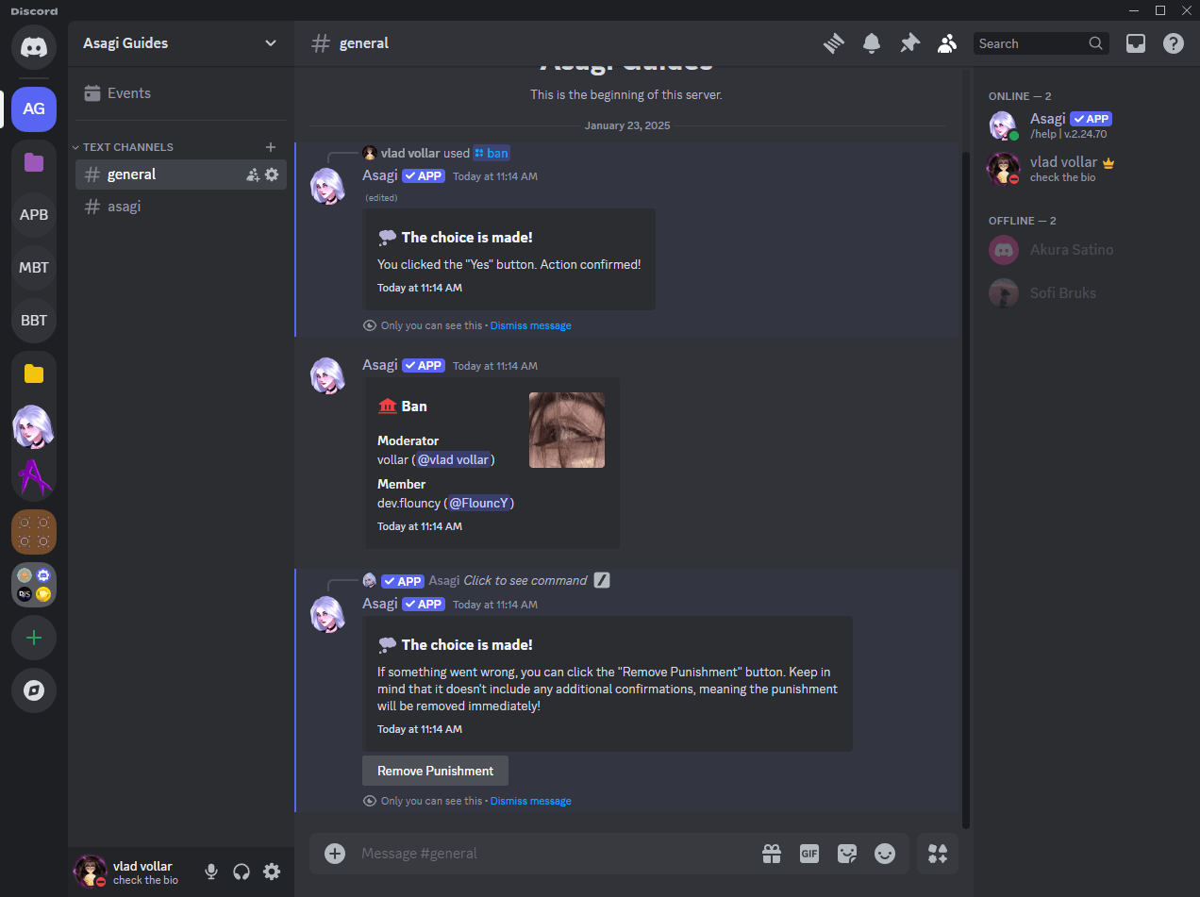Switch to the BBT server
This screenshot has width=1200, height=897.
(34, 320)
